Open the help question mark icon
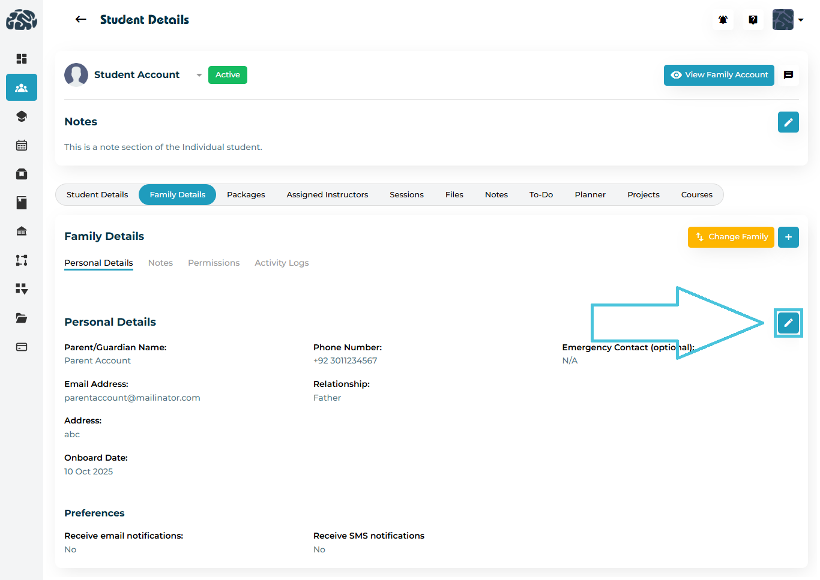 [753, 20]
